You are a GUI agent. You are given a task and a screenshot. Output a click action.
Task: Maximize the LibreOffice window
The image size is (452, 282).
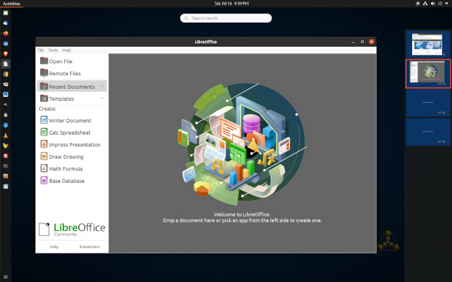pos(362,41)
